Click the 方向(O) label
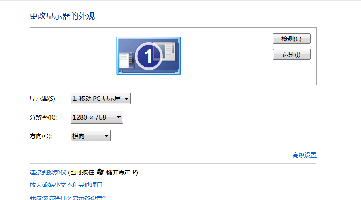Viewport: 361px width, 200px height. click(x=41, y=136)
